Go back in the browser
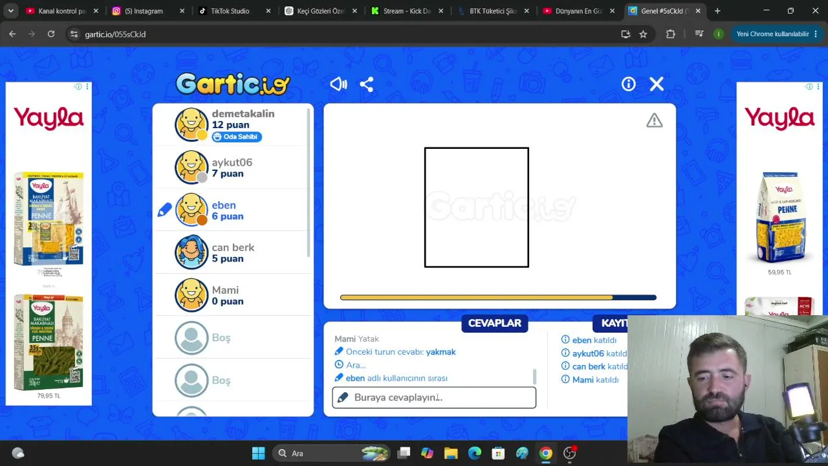 [x=12, y=34]
